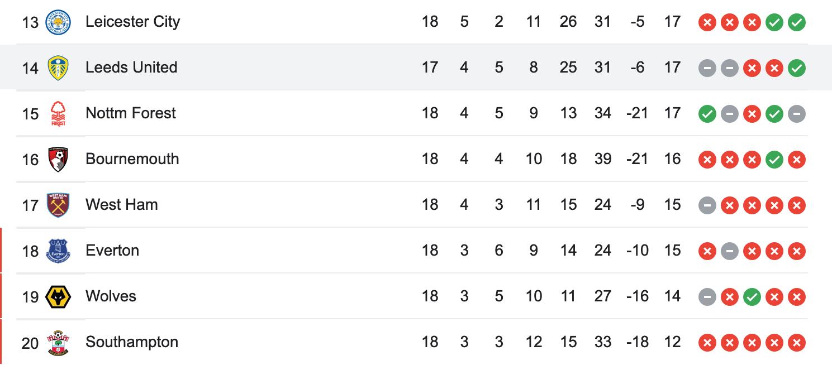This screenshot has height=365, width=832.
Task: Click Bournemouth's green win form icon
Action: (x=774, y=160)
